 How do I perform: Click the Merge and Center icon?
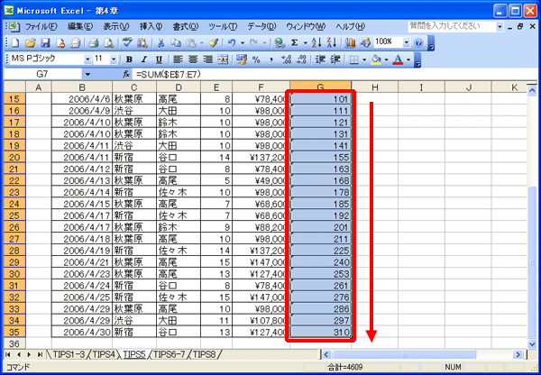[223, 59]
